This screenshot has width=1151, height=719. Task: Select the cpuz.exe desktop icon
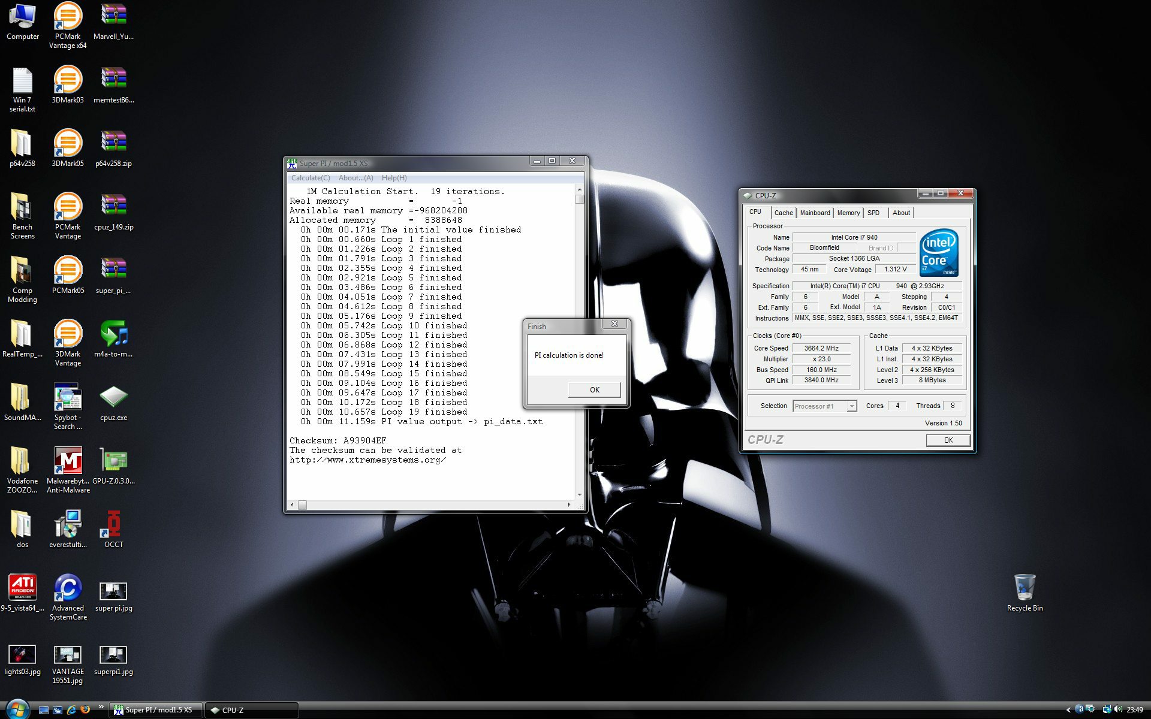[x=113, y=402]
